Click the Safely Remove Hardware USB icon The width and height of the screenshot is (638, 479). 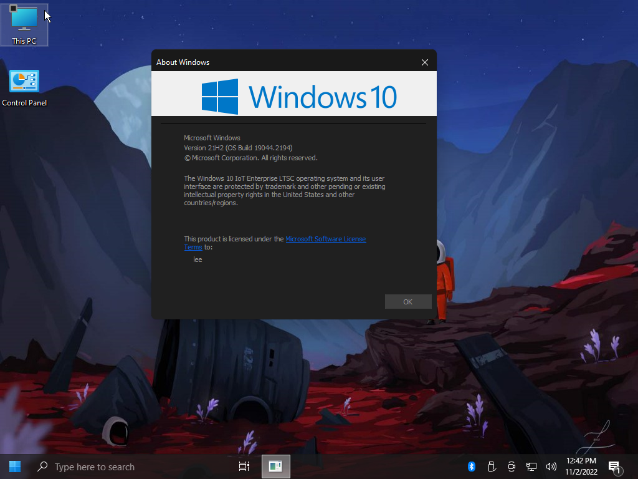(x=491, y=467)
